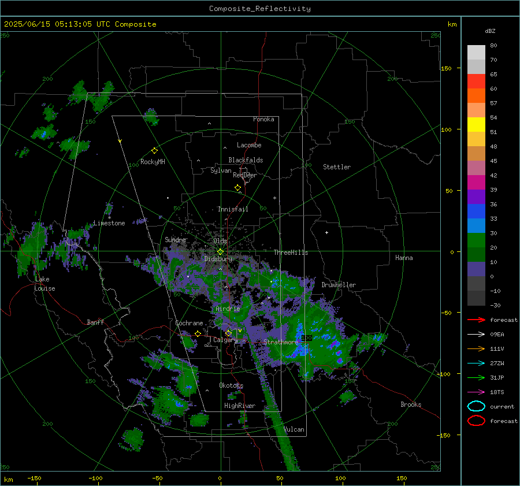Click the Okotoks town label
Screen dimensions: 520x486
click(231, 385)
